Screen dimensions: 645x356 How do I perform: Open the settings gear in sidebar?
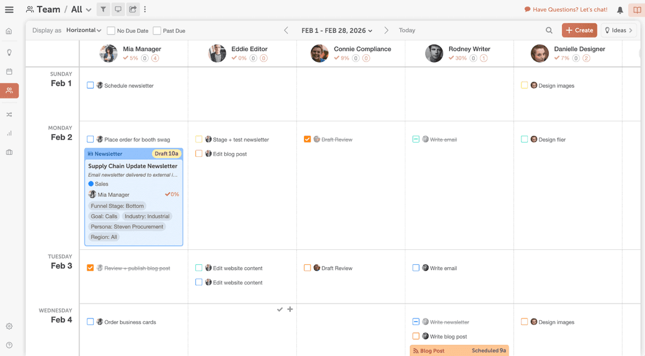(x=9, y=326)
